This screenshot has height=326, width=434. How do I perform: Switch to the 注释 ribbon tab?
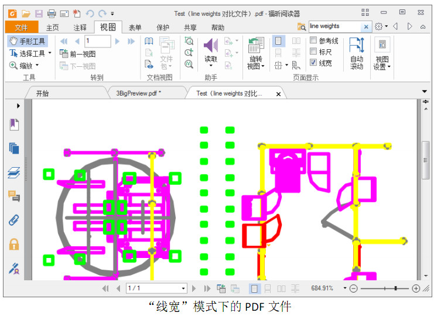coord(80,27)
